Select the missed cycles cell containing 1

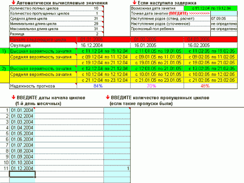click(117, 168)
